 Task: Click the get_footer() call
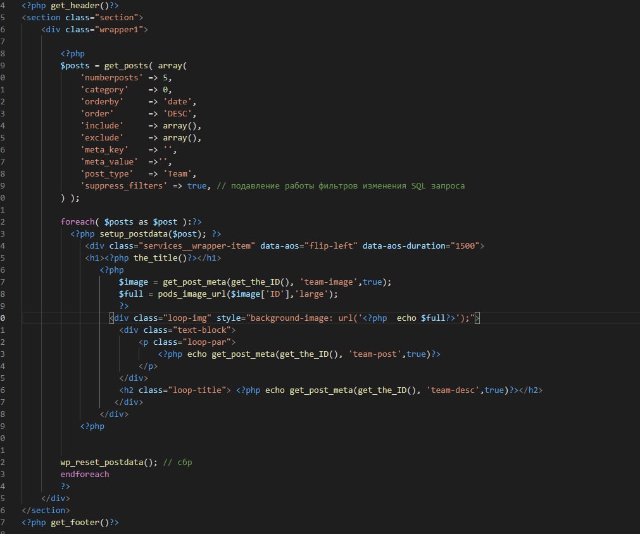tap(80, 523)
